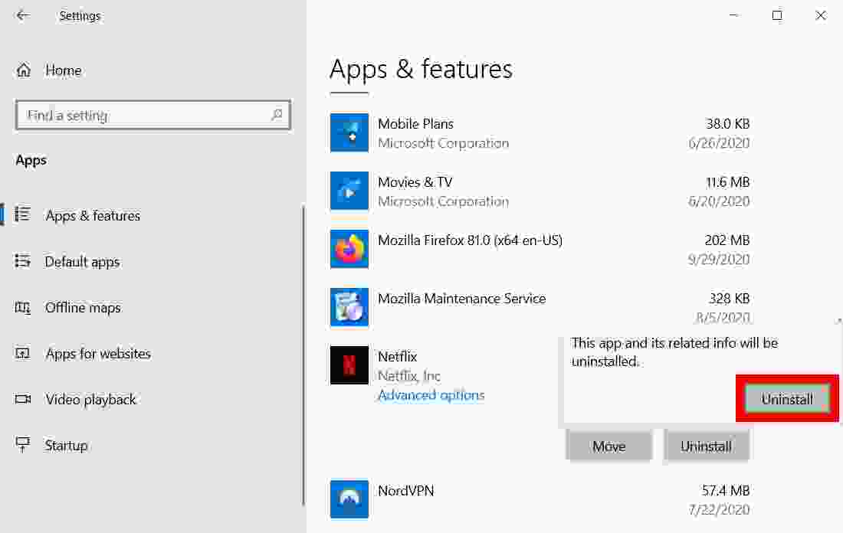Click the 38.0 KB size value
Image resolution: width=843 pixels, height=533 pixels.
727,123
